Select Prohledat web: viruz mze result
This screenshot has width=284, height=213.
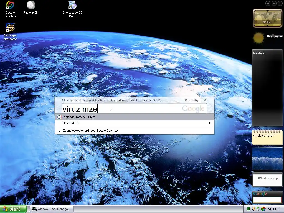pyautogui.click(x=135, y=117)
